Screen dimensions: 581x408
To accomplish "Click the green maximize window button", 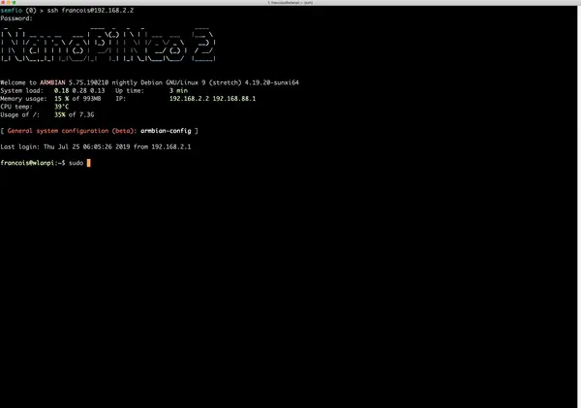I will pos(15,2).
